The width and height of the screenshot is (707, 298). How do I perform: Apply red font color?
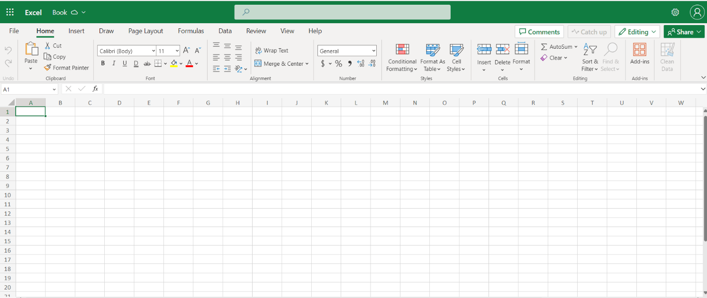click(190, 63)
